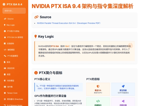Click the brain icon in Key Logic box corner
This screenshot has height=106, width=141.
click(131, 45)
